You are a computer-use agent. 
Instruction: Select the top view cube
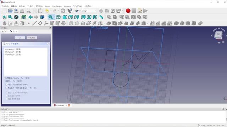(71, 17)
